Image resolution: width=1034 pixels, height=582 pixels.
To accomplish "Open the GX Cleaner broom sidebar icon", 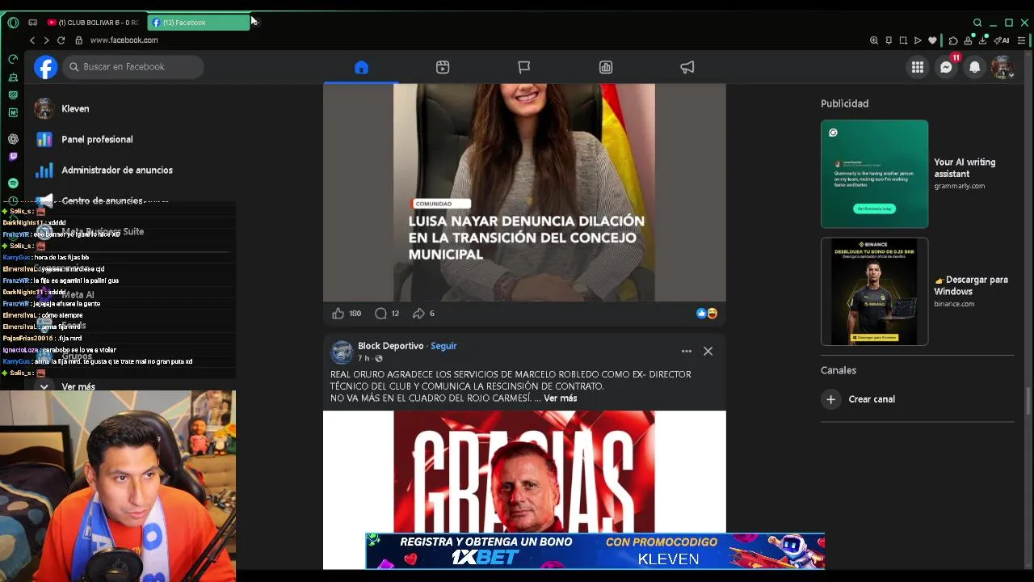I will tap(13, 78).
